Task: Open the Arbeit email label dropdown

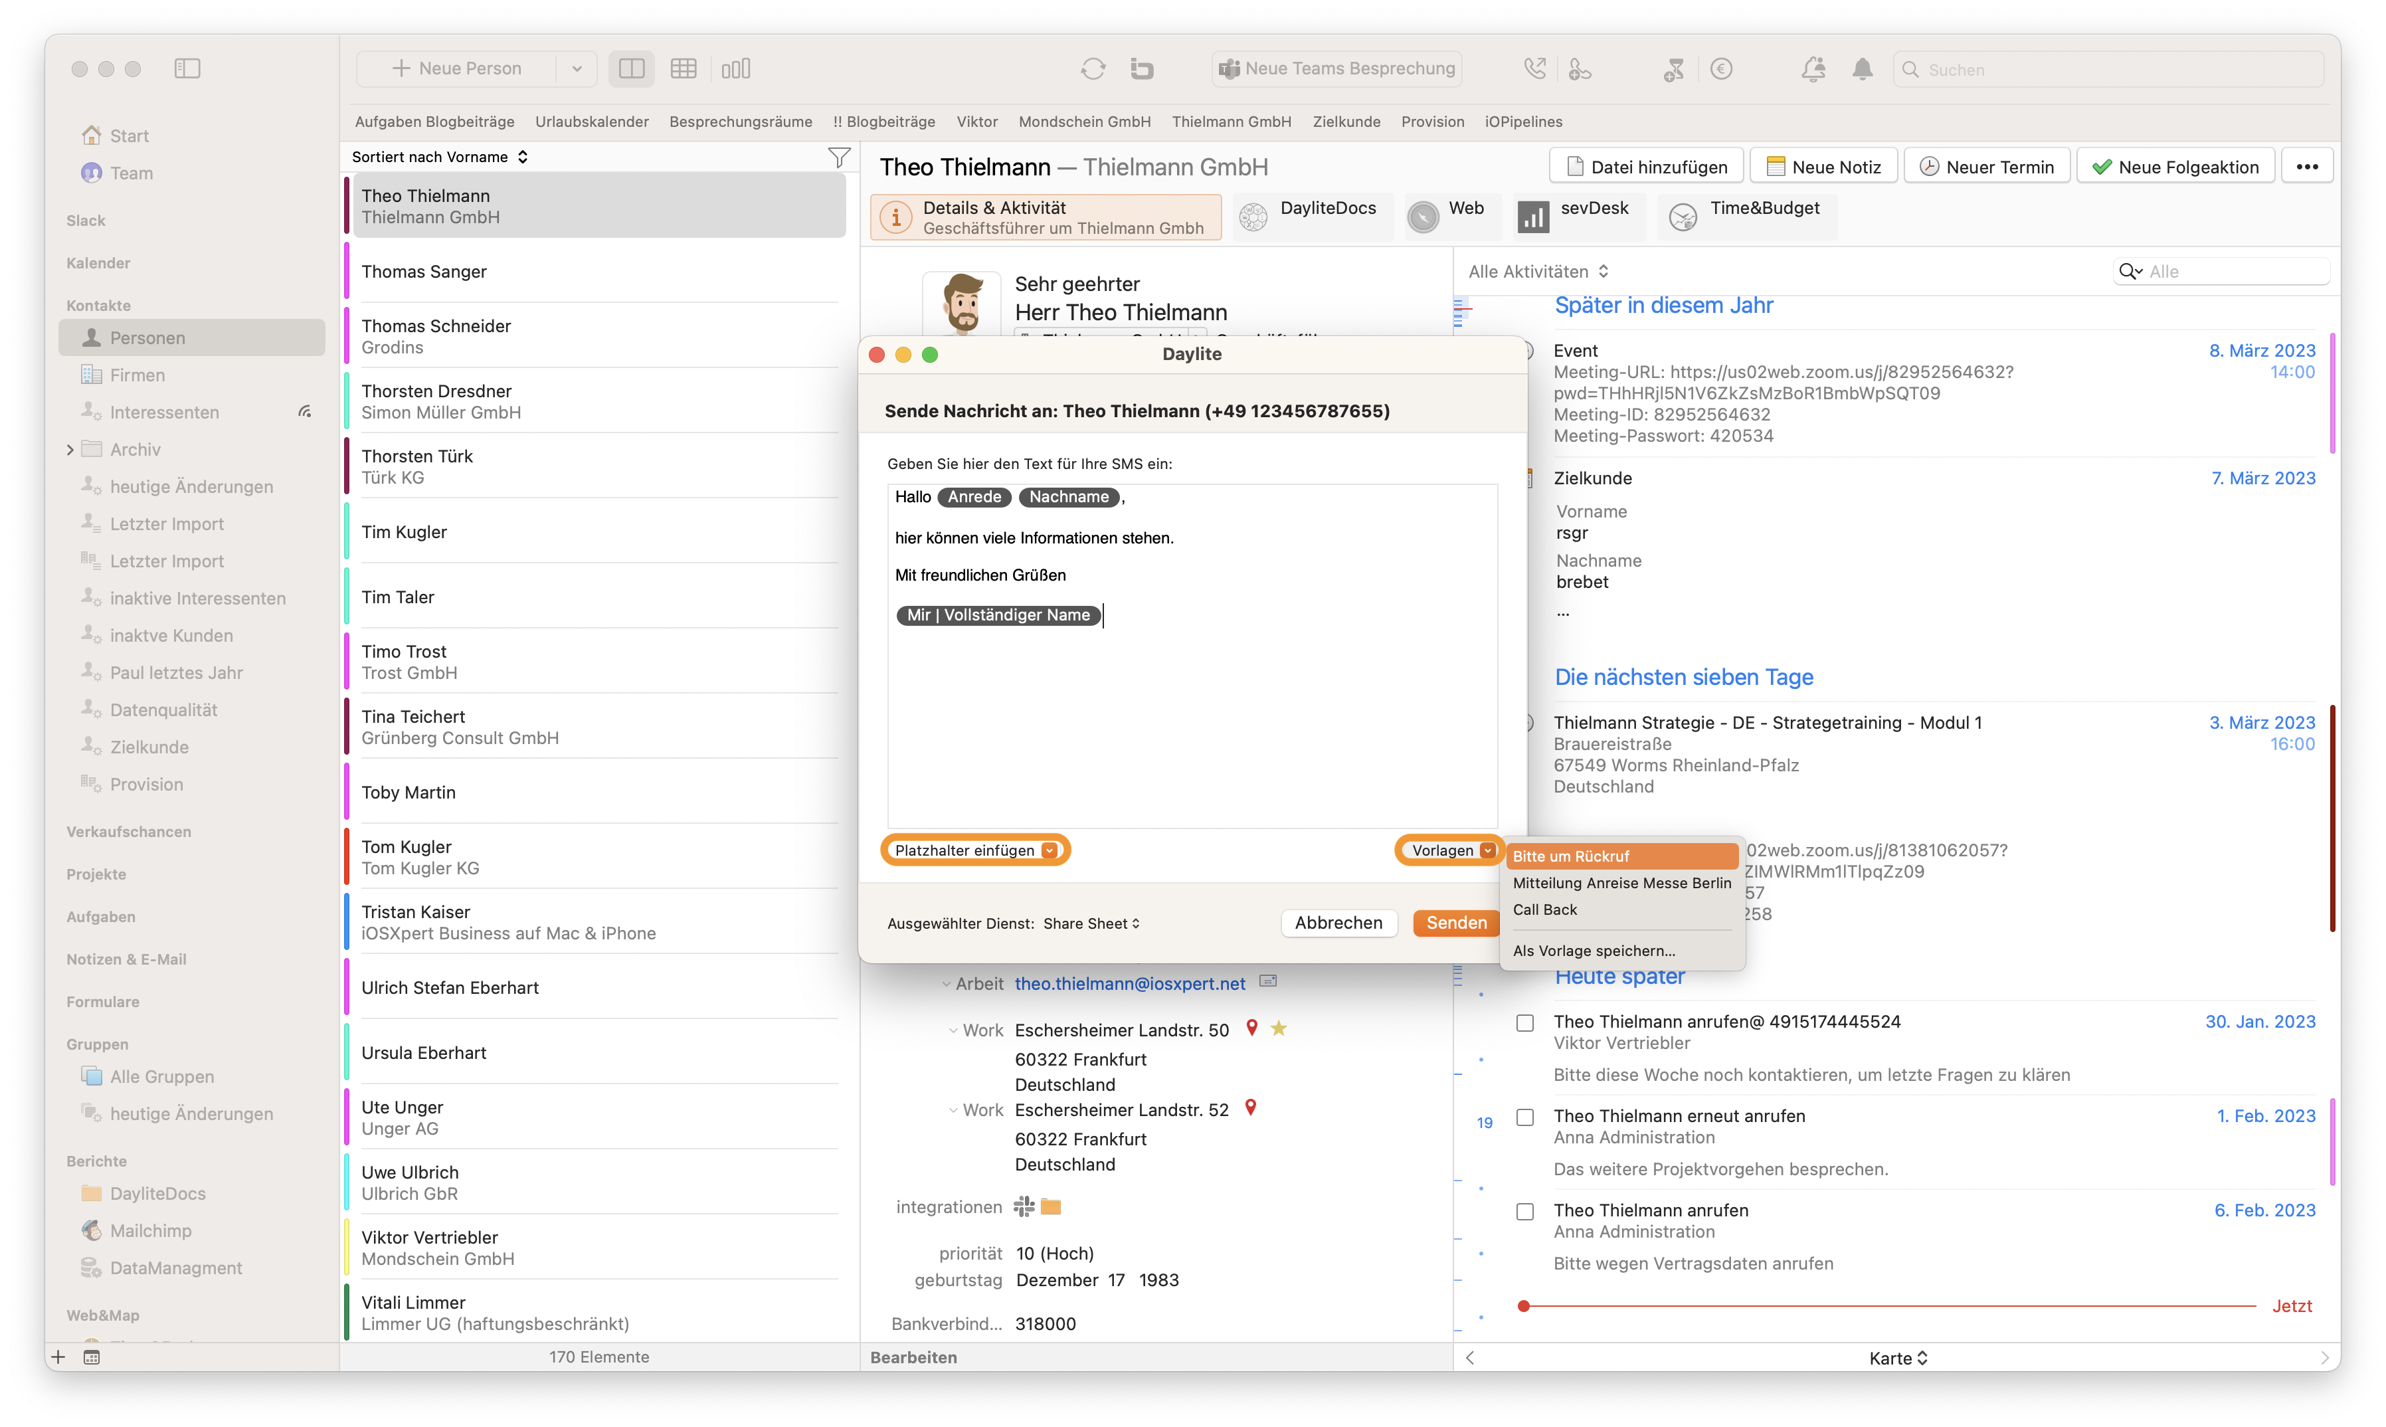Action: (x=973, y=983)
